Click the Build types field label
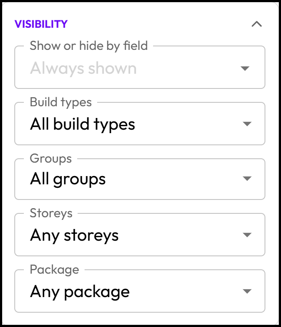281x327 pixels. (61, 102)
